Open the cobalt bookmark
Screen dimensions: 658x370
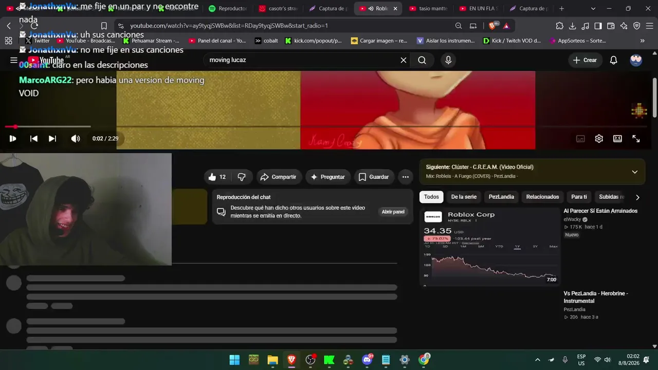tap(267, 41)
